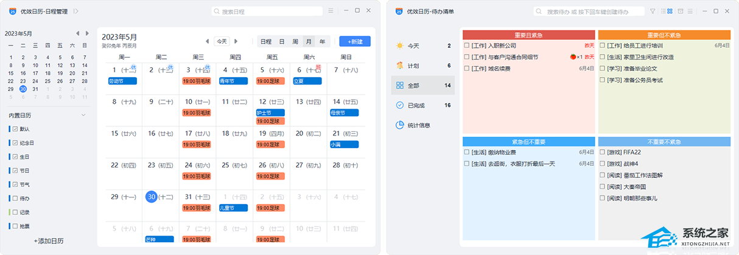
Task: Go to next month arrow beside 今天
Action: point(236,41)
